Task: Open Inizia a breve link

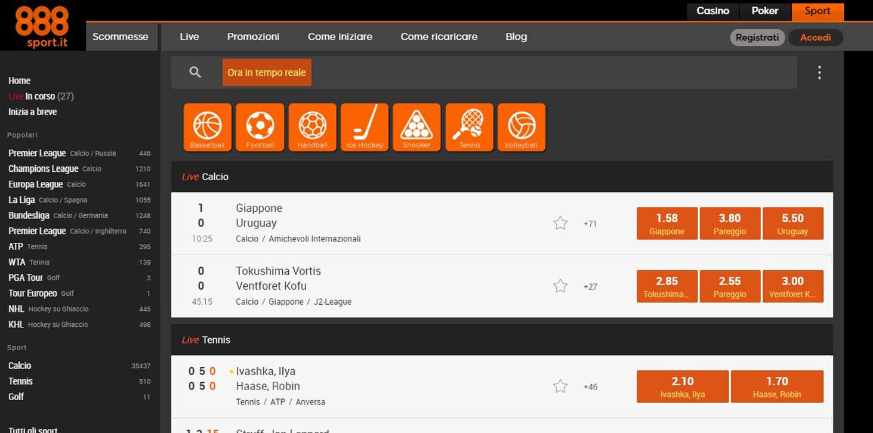Action: [x=33, y=112]
